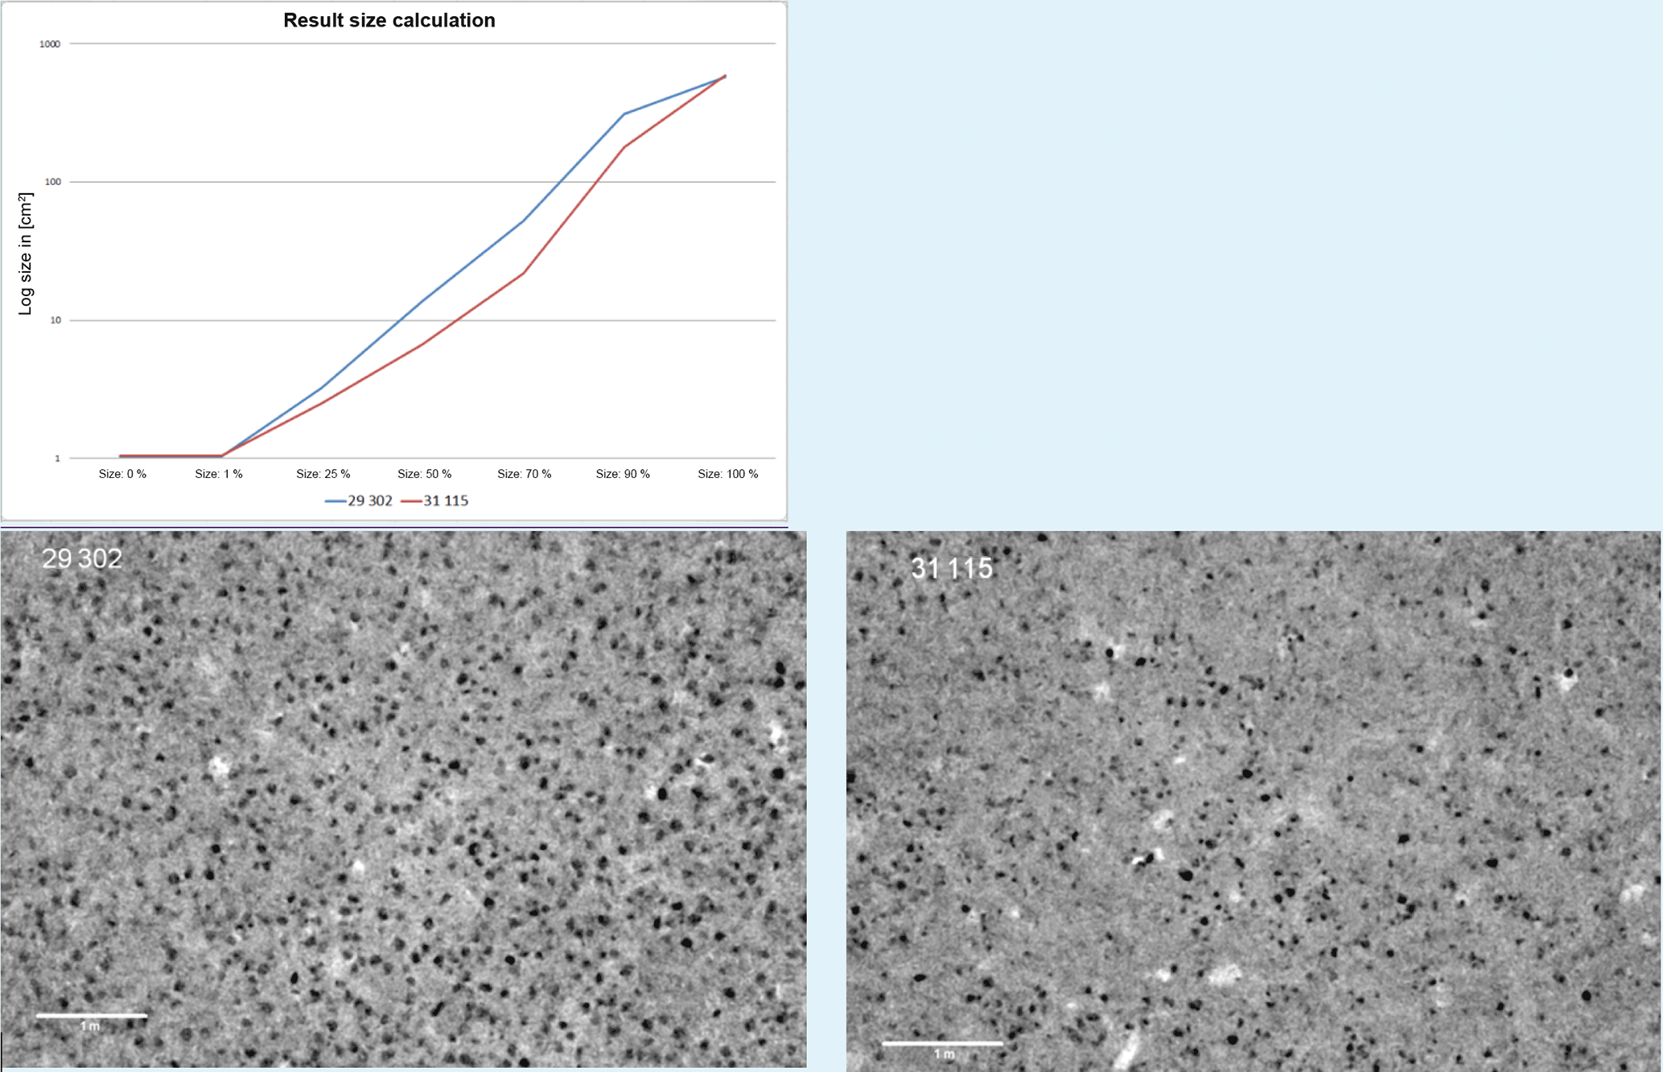Click the Size: 0 % axis label
Screen dimensions: 1663x1072
pos(122,474)
